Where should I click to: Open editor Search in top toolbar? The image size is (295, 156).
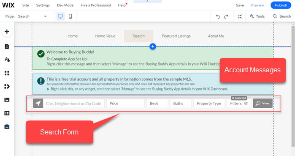[282, 16]
